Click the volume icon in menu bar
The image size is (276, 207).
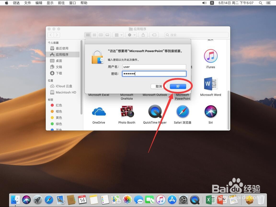pos(204,3)
